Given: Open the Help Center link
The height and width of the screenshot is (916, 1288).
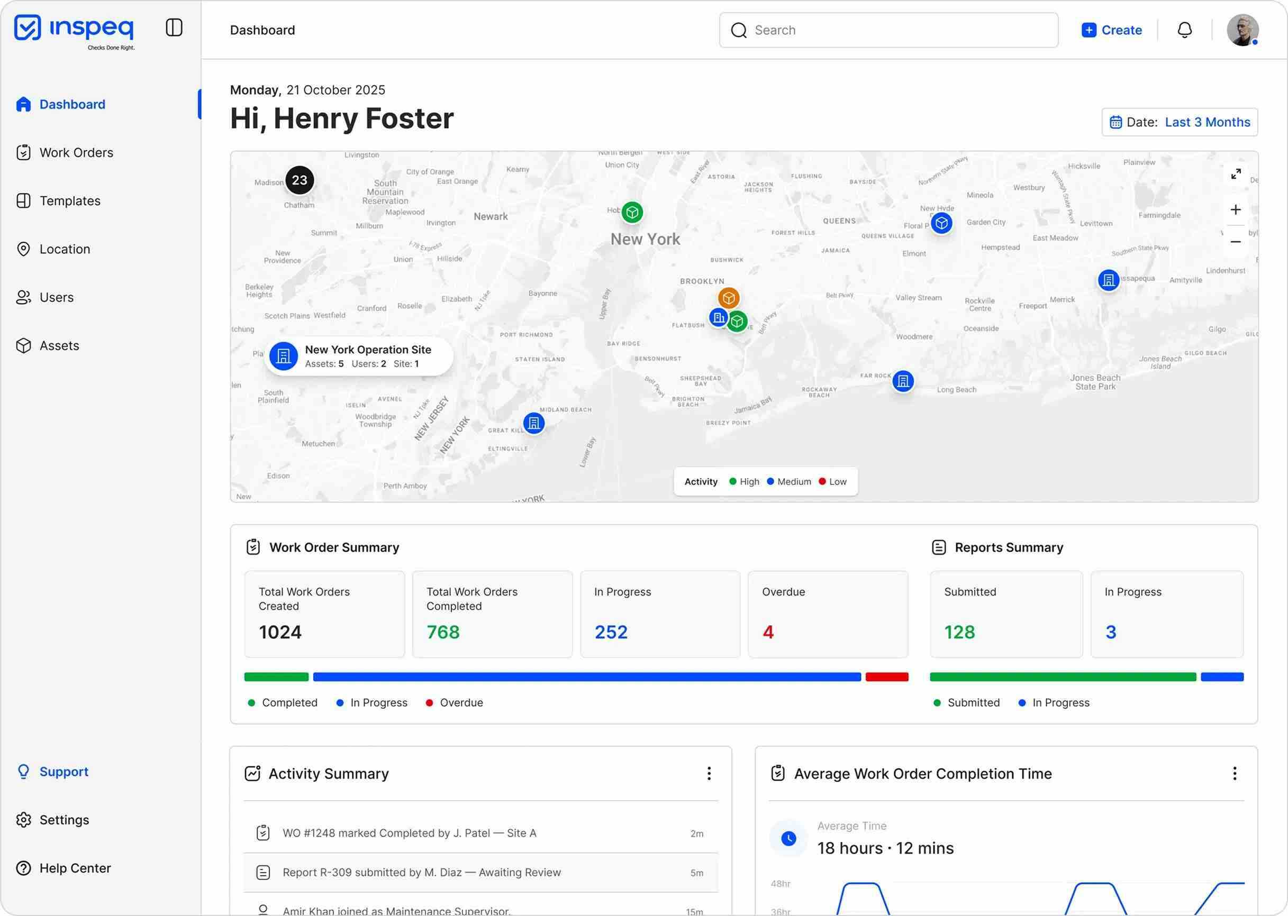Looking at the screenshot, I should (x=75, y=868).
